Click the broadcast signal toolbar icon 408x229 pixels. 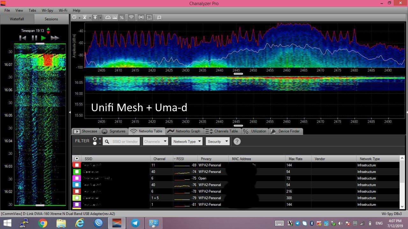click(x=141, y=18)
